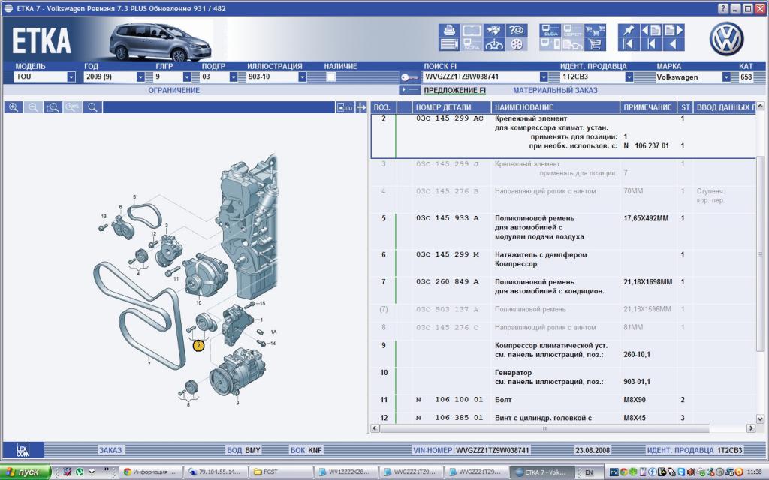Viewport: 769px width, 480px height.
Task: Switch to Chrome Информация taskbar button
Action: (x=149, y=472)
